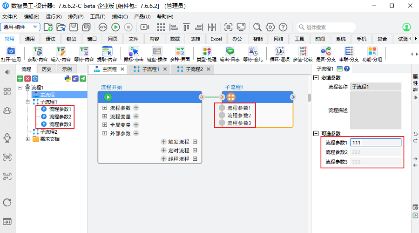Click the 循环-逐项 loop icon

(279, 51)
